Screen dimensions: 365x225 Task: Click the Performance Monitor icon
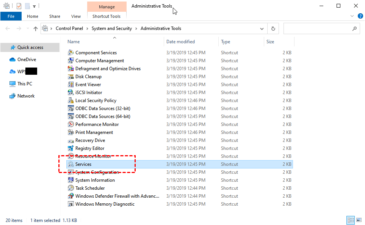pyautogui.click(x=70, y=124)
